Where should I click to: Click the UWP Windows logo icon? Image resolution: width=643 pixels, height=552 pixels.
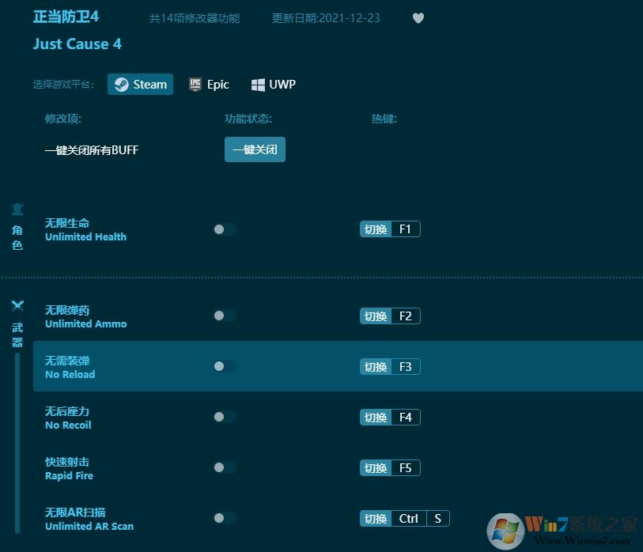(258, 85)
